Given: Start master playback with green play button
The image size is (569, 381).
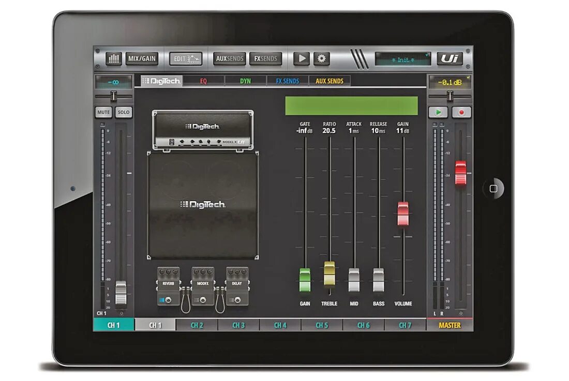Looking at the screenshot, I should (438, 112).
